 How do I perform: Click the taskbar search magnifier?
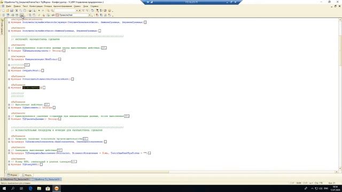(x=13, y=188)
